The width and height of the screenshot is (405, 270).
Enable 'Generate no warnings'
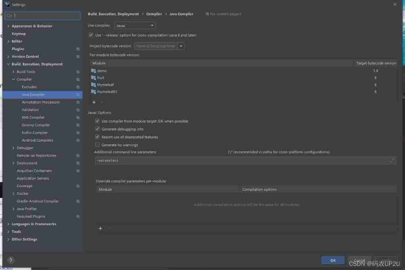coord(98,144)
